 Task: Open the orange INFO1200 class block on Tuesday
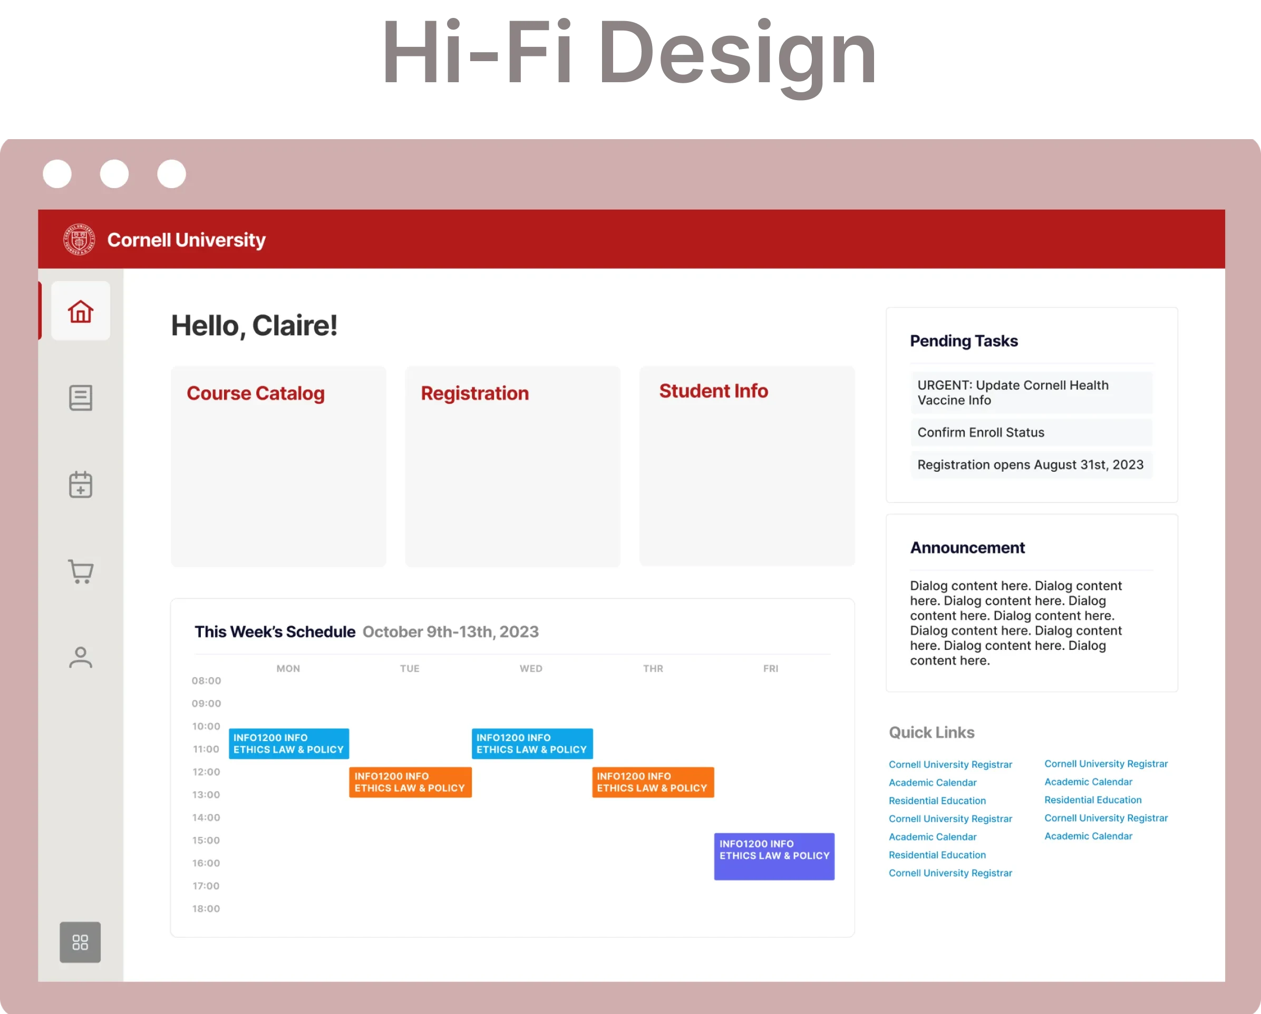point(411,783)
